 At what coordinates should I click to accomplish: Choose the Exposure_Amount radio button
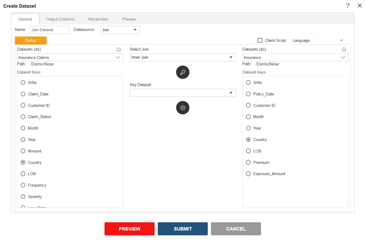248,174
